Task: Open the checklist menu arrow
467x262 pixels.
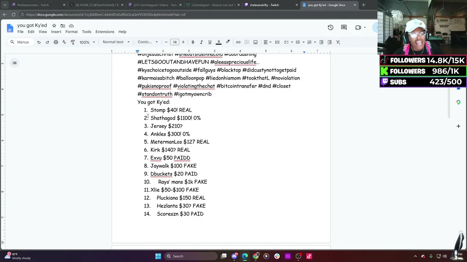Action: coord(292,42)
